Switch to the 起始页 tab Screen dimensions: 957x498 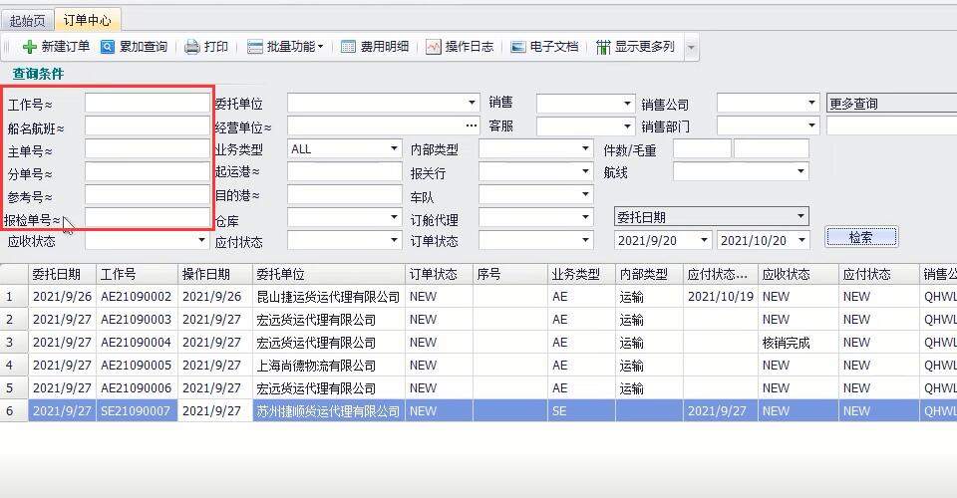coord(27,20)
